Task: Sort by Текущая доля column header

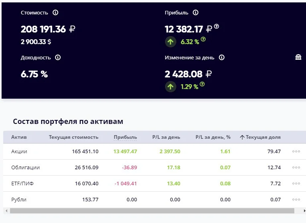Action: point(260,137)
